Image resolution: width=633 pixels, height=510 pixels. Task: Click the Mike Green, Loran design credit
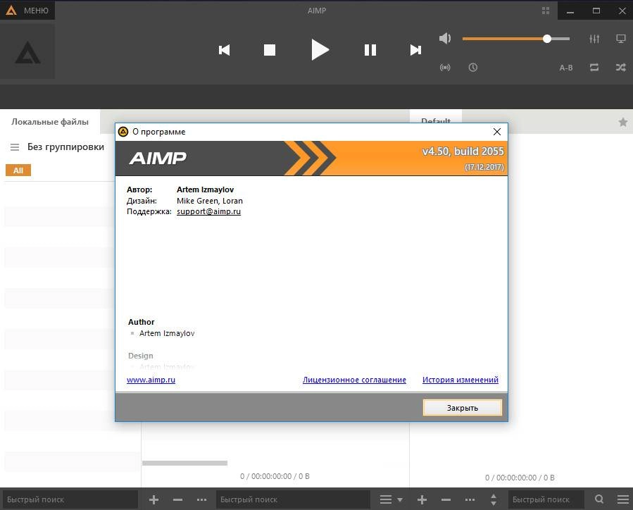click(210, 201)
